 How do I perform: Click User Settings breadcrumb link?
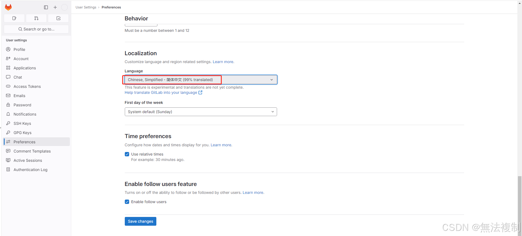pyautogui.click(x=86, y=7)
